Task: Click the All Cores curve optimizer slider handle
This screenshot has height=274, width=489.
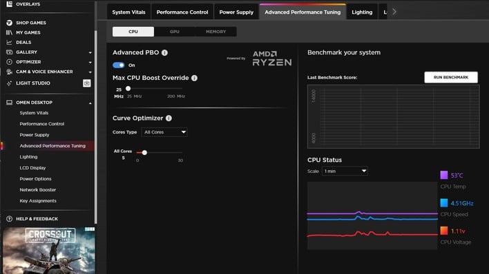Action: coord(144,153)
